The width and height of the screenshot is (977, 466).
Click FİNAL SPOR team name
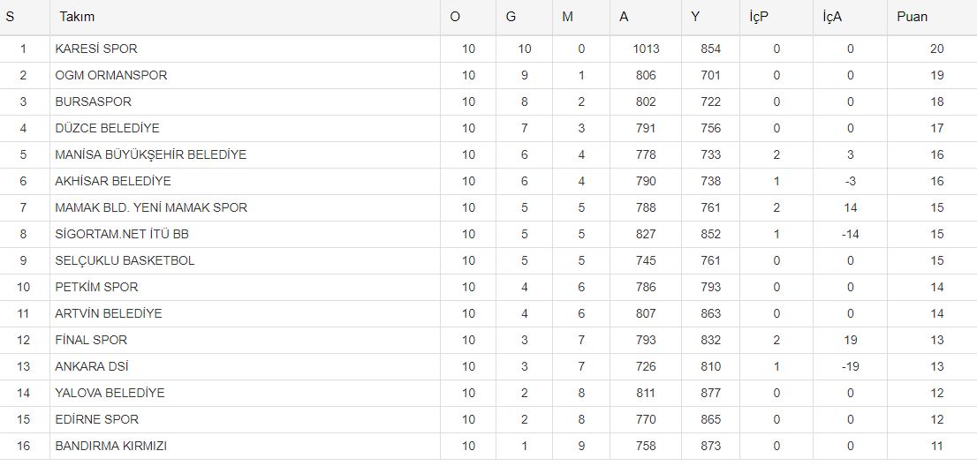point(91,340)
